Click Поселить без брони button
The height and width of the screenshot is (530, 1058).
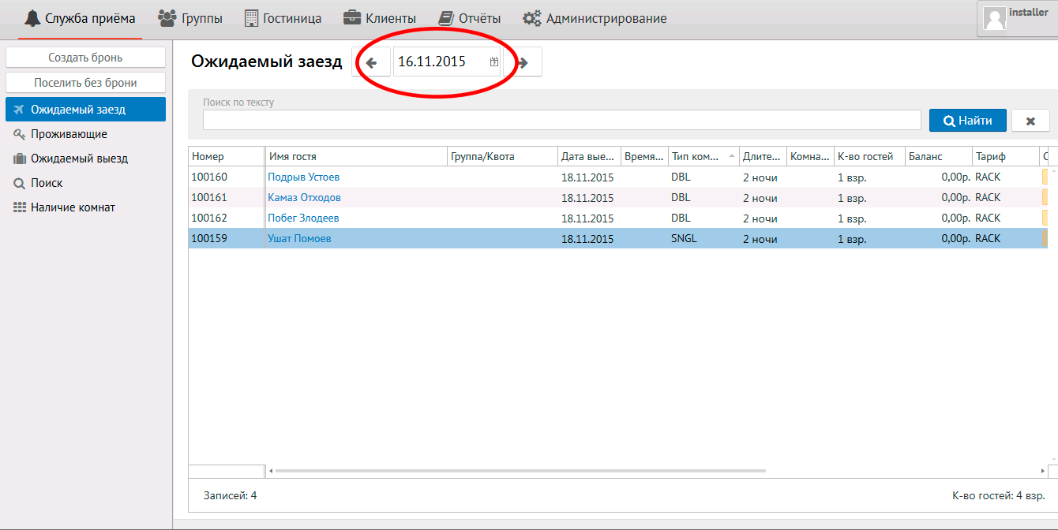pyautogui.click(x=85, y=82)
